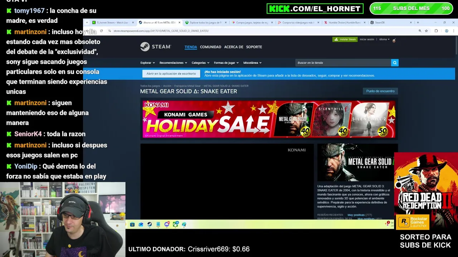Open the Xbox app taskbar icon
458x257 pixels.
(x=175, y=224)
